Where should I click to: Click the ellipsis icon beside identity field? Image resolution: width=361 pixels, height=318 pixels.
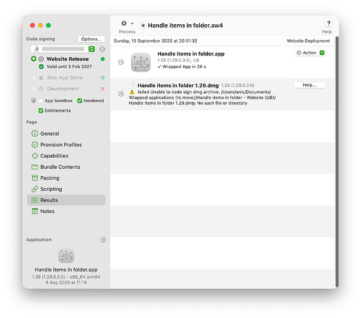103,49
